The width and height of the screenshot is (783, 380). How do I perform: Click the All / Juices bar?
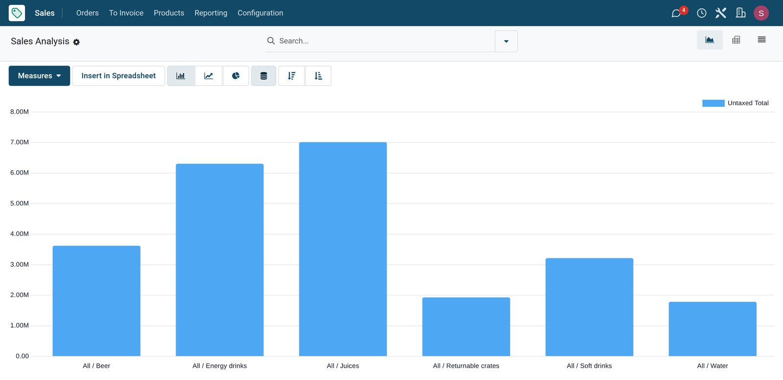(x=343, y=249)
